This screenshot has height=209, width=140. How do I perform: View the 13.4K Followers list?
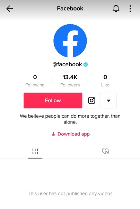[70, 81]
